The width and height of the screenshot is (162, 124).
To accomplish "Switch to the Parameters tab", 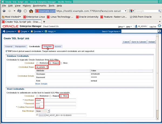I will tap(20, 47).
